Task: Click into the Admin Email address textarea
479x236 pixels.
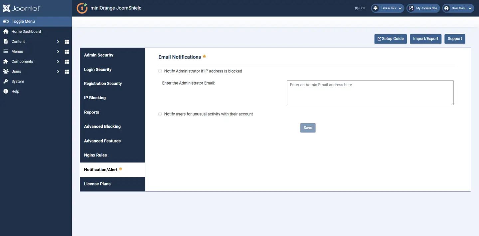Action: [x=370, y=93]
